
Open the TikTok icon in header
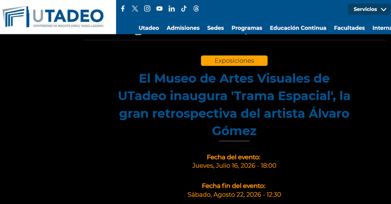[x=184, y=9]
